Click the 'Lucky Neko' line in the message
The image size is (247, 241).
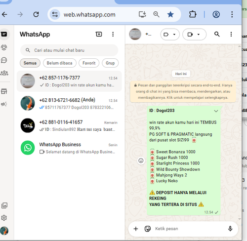click(x=167, y=181)
